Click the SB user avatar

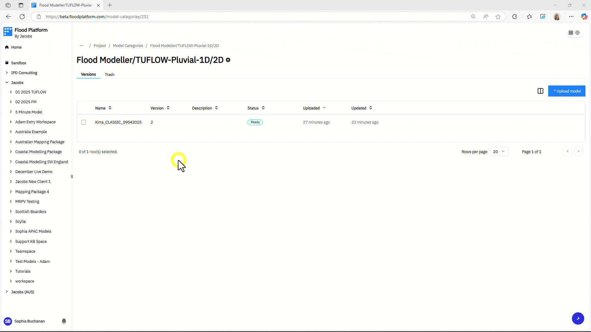[8, 321]
